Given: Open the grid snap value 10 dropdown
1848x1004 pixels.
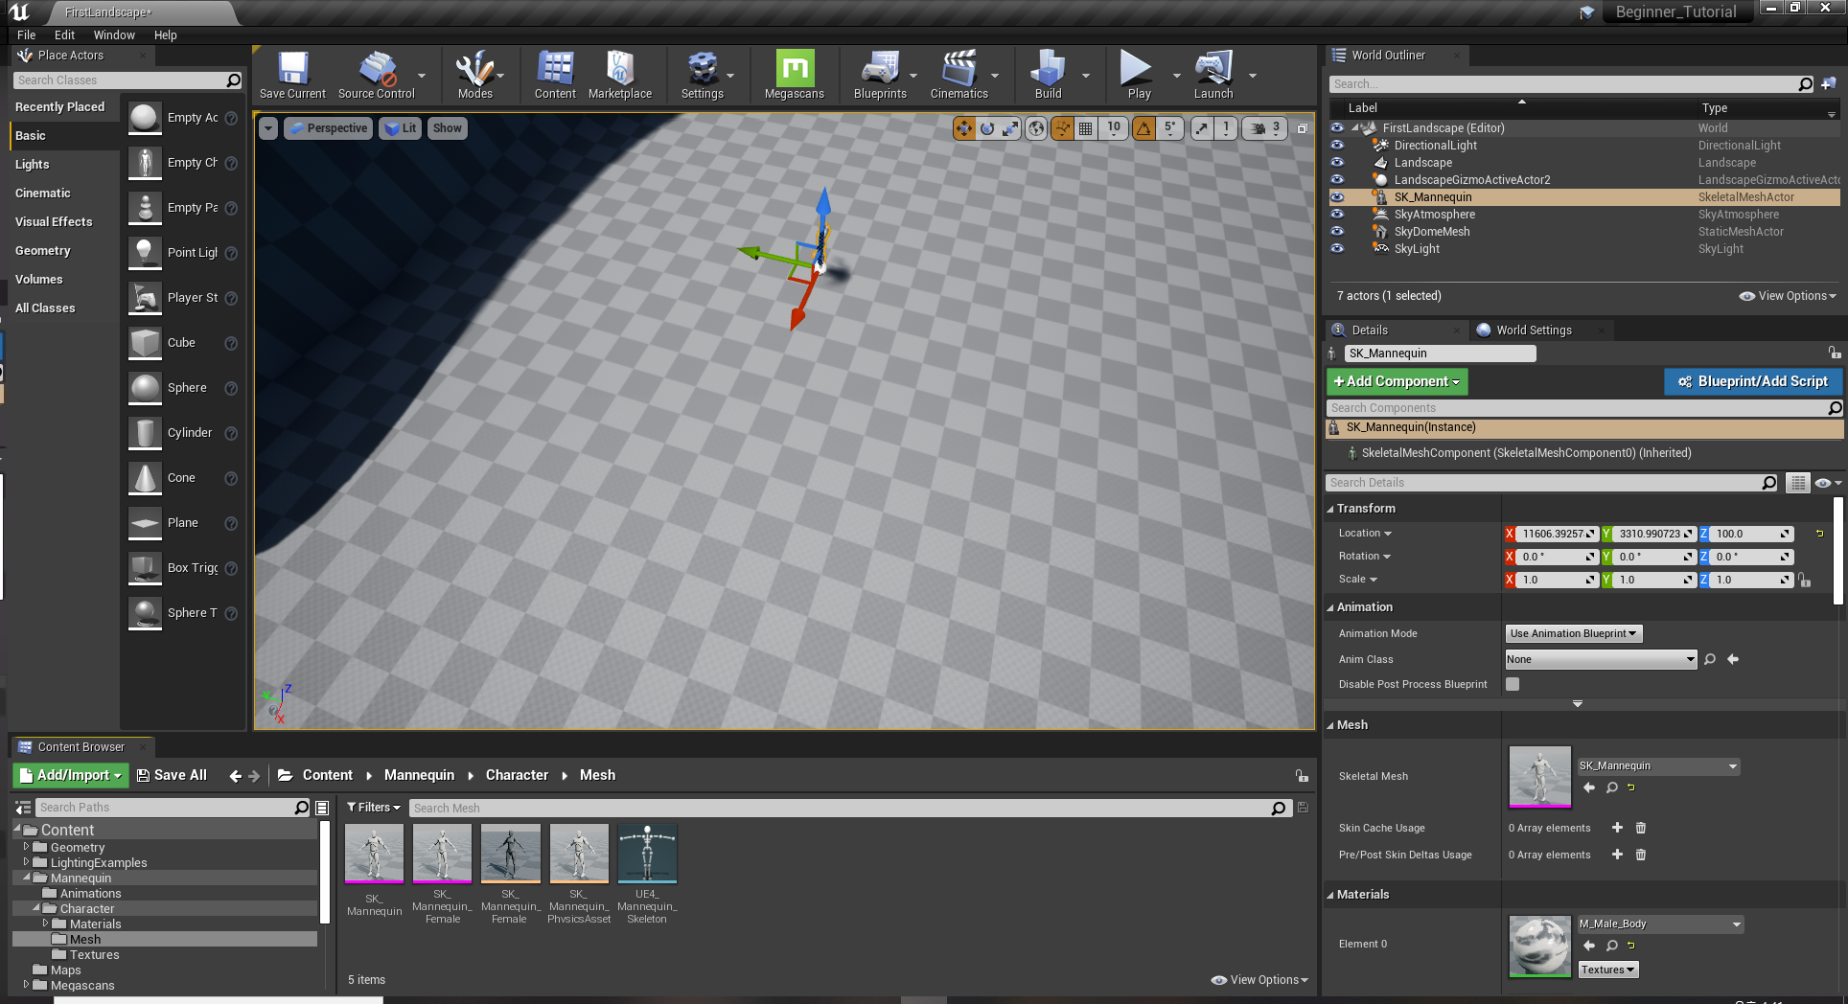Looking at the screenshot, I should (1114, 128).
